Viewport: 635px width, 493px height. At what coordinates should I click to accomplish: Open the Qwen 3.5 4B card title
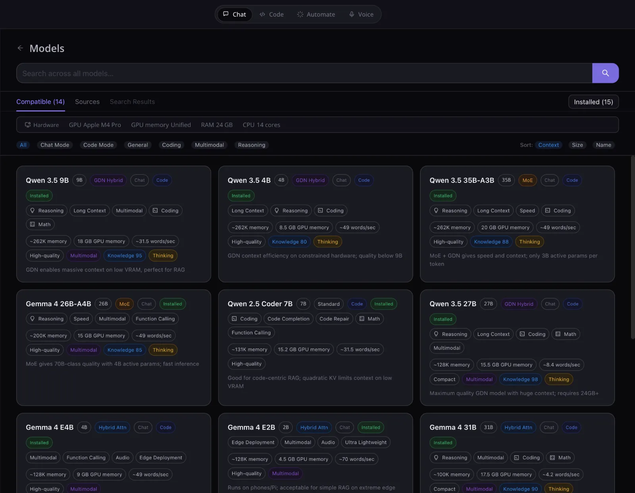coord(249,180)
